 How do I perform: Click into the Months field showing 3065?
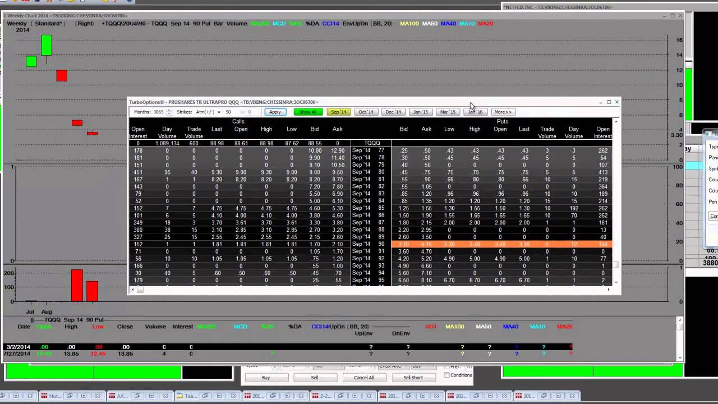[159, 112]
